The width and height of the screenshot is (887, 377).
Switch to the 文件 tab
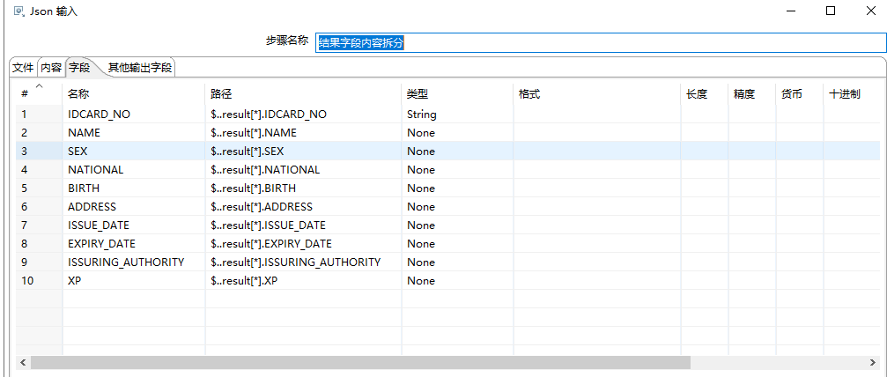click(23, 68)
